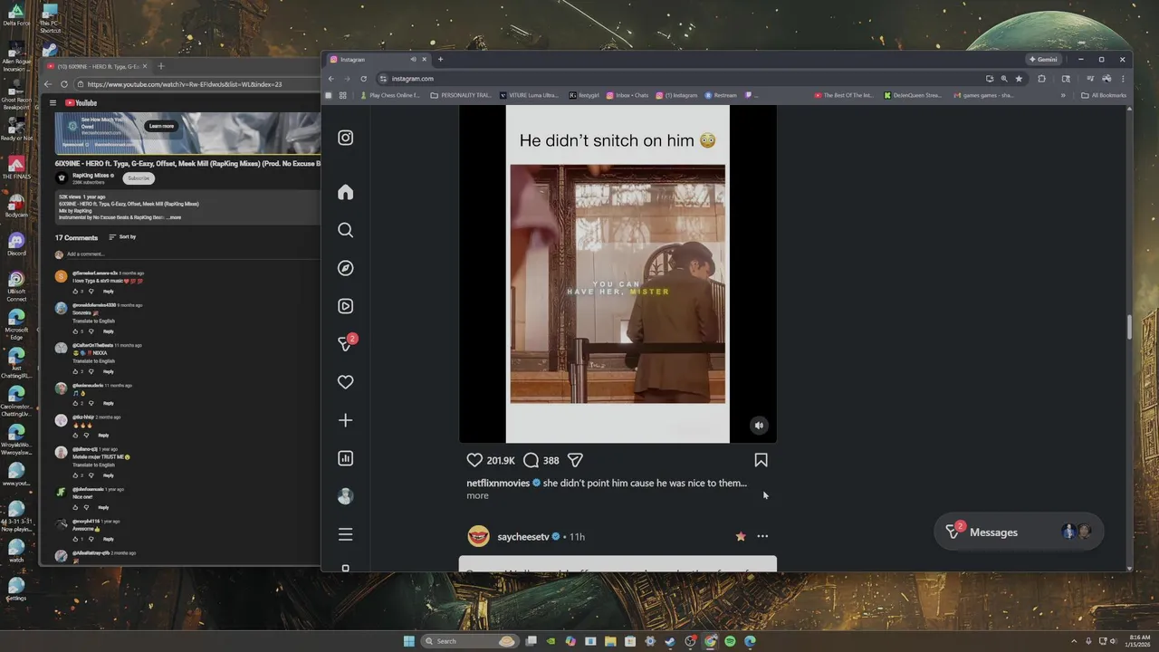Open File Explorer from the taskbar
The image size is (1159, 652).
[610, 641]
